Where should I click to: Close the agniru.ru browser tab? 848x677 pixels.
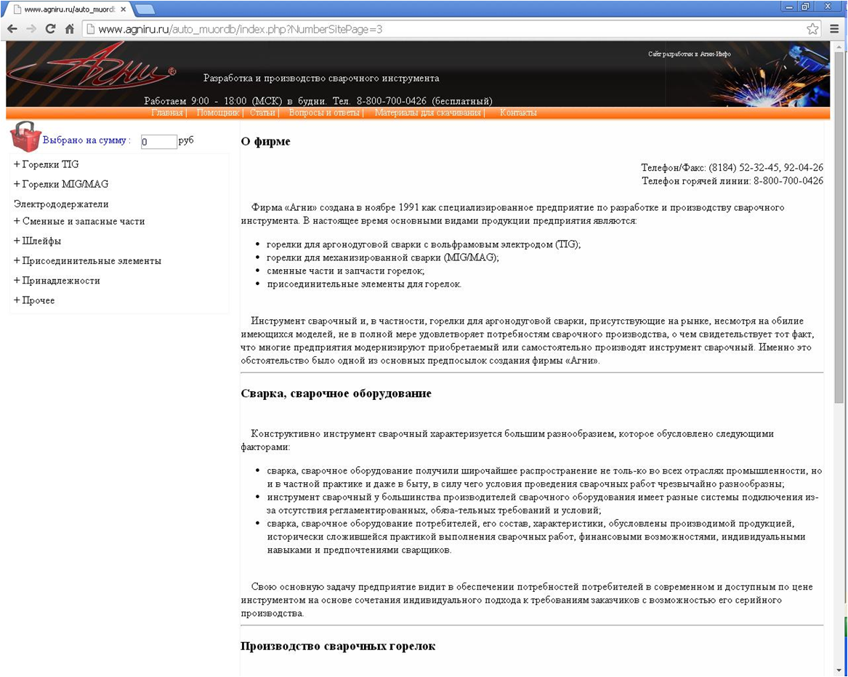point(124,9)
